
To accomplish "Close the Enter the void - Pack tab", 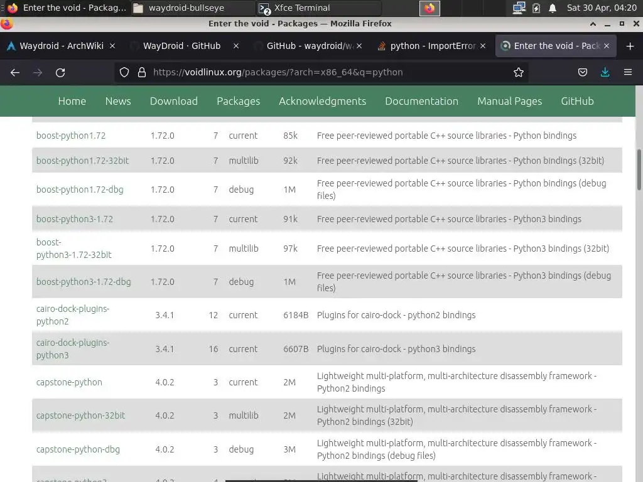I will 607,46.
